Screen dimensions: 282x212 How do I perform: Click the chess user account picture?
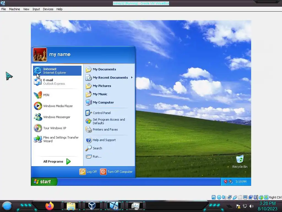pos(40,55)
